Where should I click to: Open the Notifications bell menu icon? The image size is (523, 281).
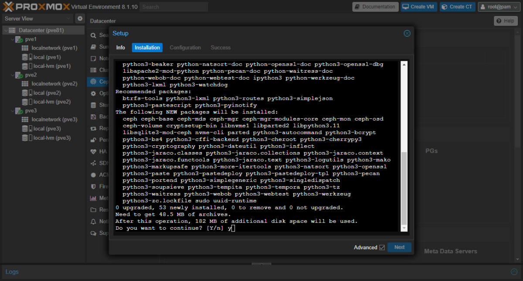[x=93, y=221]
